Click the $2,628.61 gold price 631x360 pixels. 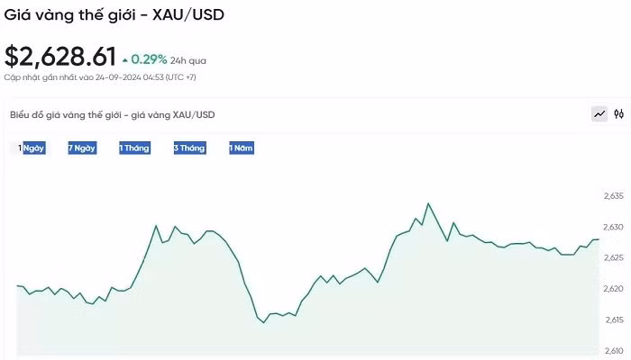click(x=60, y=57)
